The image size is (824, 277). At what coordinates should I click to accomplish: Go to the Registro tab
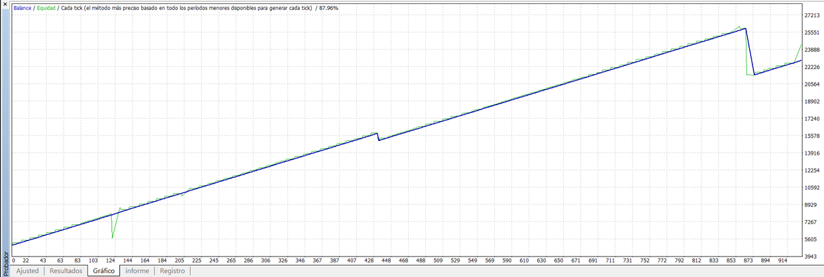click(172, 271)
